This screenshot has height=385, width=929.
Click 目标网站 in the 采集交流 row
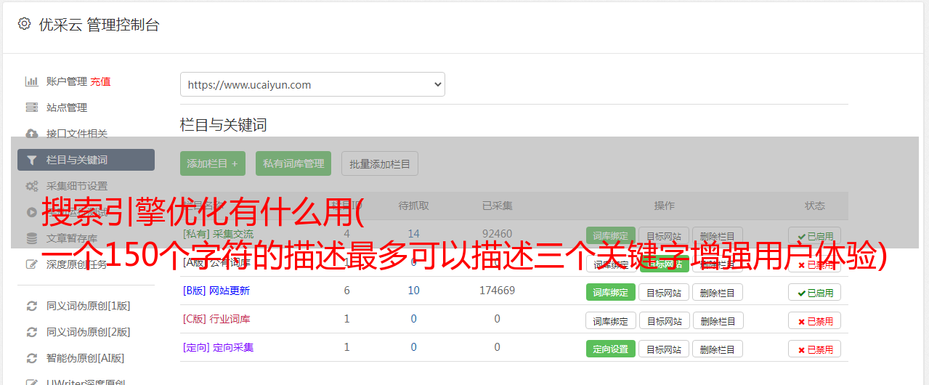coord(664,235)
